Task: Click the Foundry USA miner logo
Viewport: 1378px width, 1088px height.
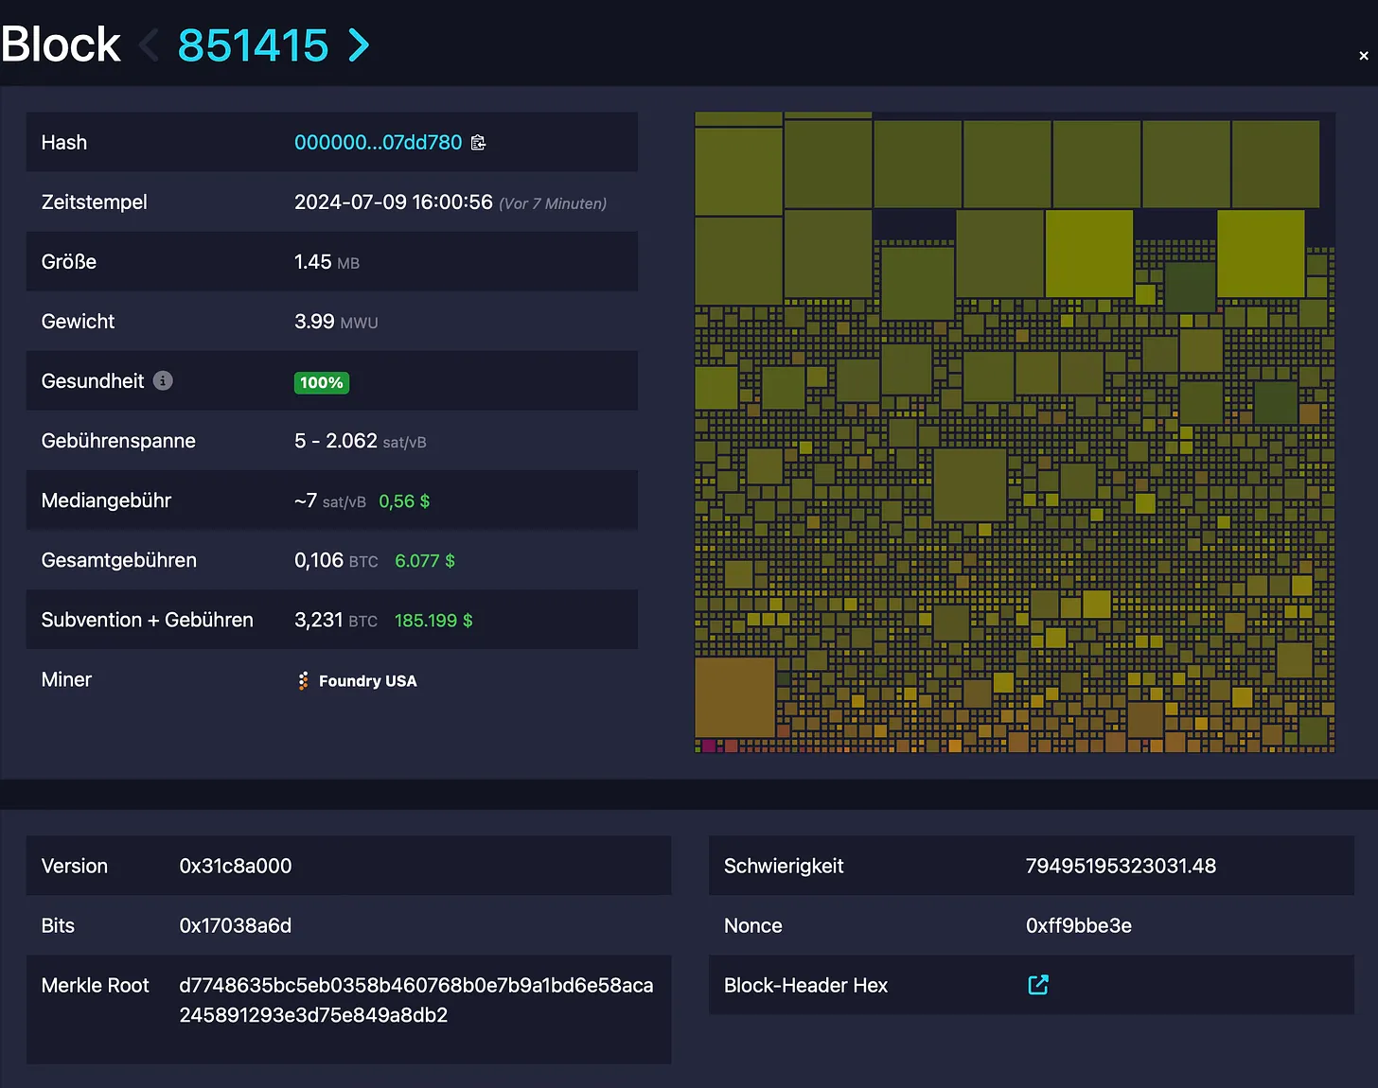Action: 303,681
